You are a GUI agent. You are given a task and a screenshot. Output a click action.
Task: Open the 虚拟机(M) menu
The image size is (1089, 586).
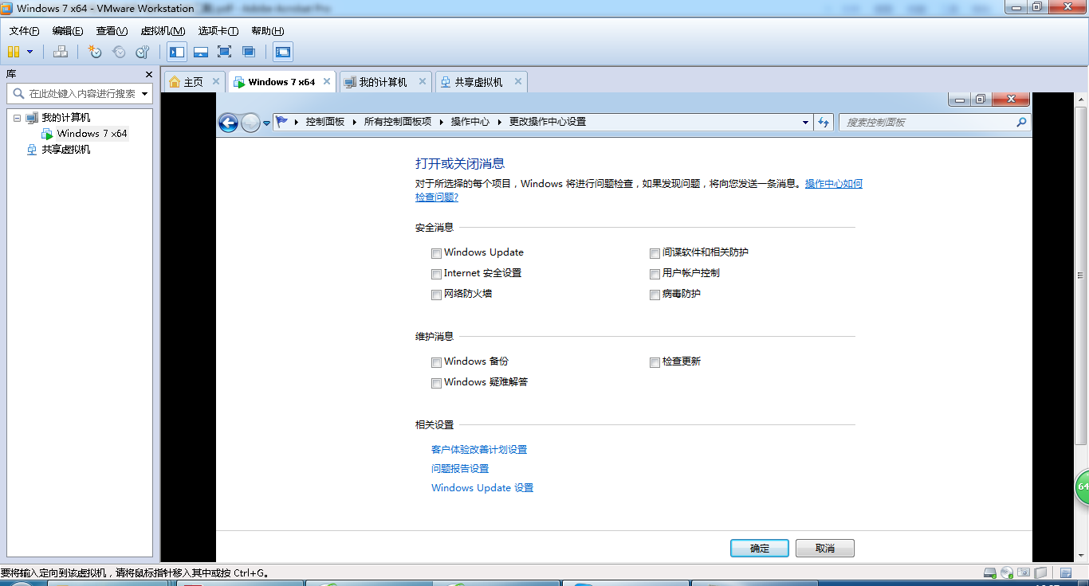click(163, 31)
